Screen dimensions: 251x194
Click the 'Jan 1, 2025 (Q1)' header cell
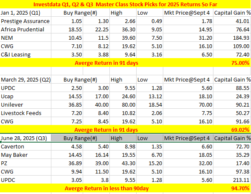[25, 13]
